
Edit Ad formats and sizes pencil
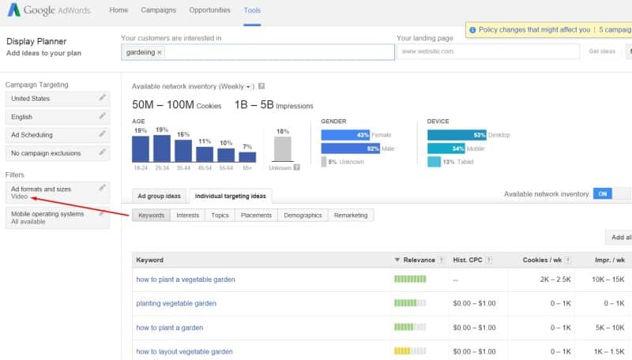click(103, 188)
